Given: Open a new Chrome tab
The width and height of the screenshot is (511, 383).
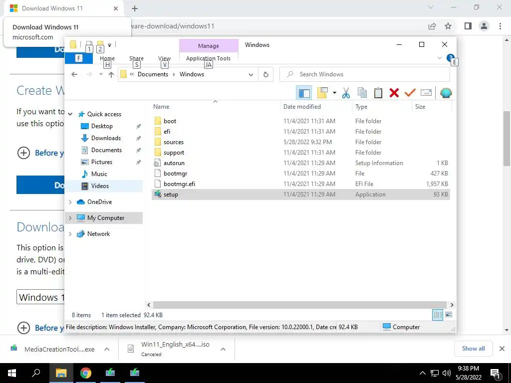Looking at the screenshot, I should tap(135, 8).
